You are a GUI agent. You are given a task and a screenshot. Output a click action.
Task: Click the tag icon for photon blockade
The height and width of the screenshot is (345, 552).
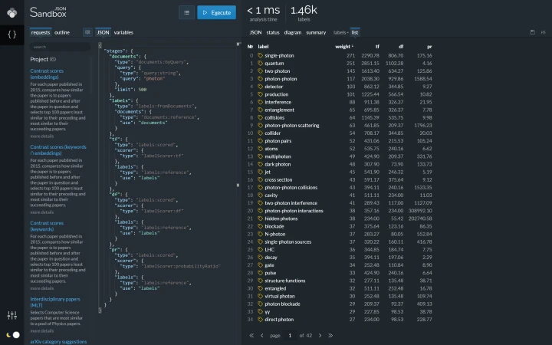coord(260,304)
